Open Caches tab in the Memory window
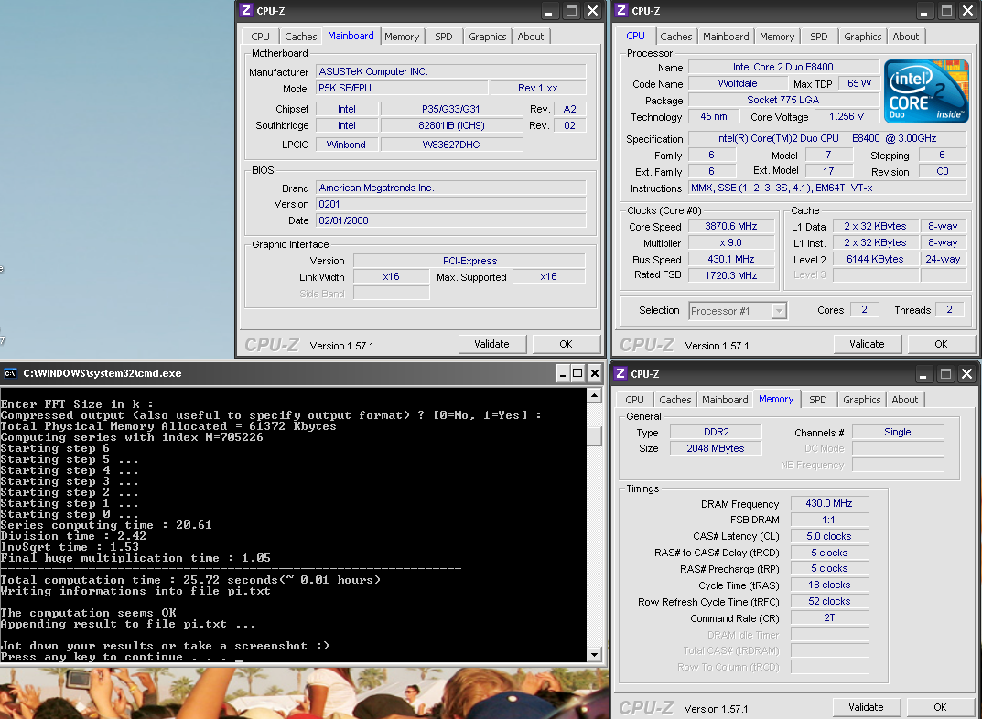 click(x=675, y=400)
